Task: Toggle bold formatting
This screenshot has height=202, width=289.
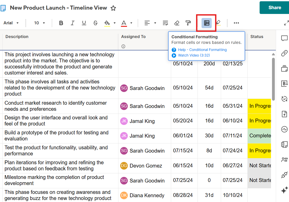Action: pyautogui.click(x=61, y=23)
